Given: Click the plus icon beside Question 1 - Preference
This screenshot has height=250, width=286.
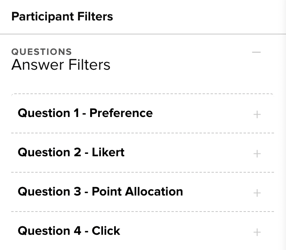Looking at the screenshot, I should point(257,115).
